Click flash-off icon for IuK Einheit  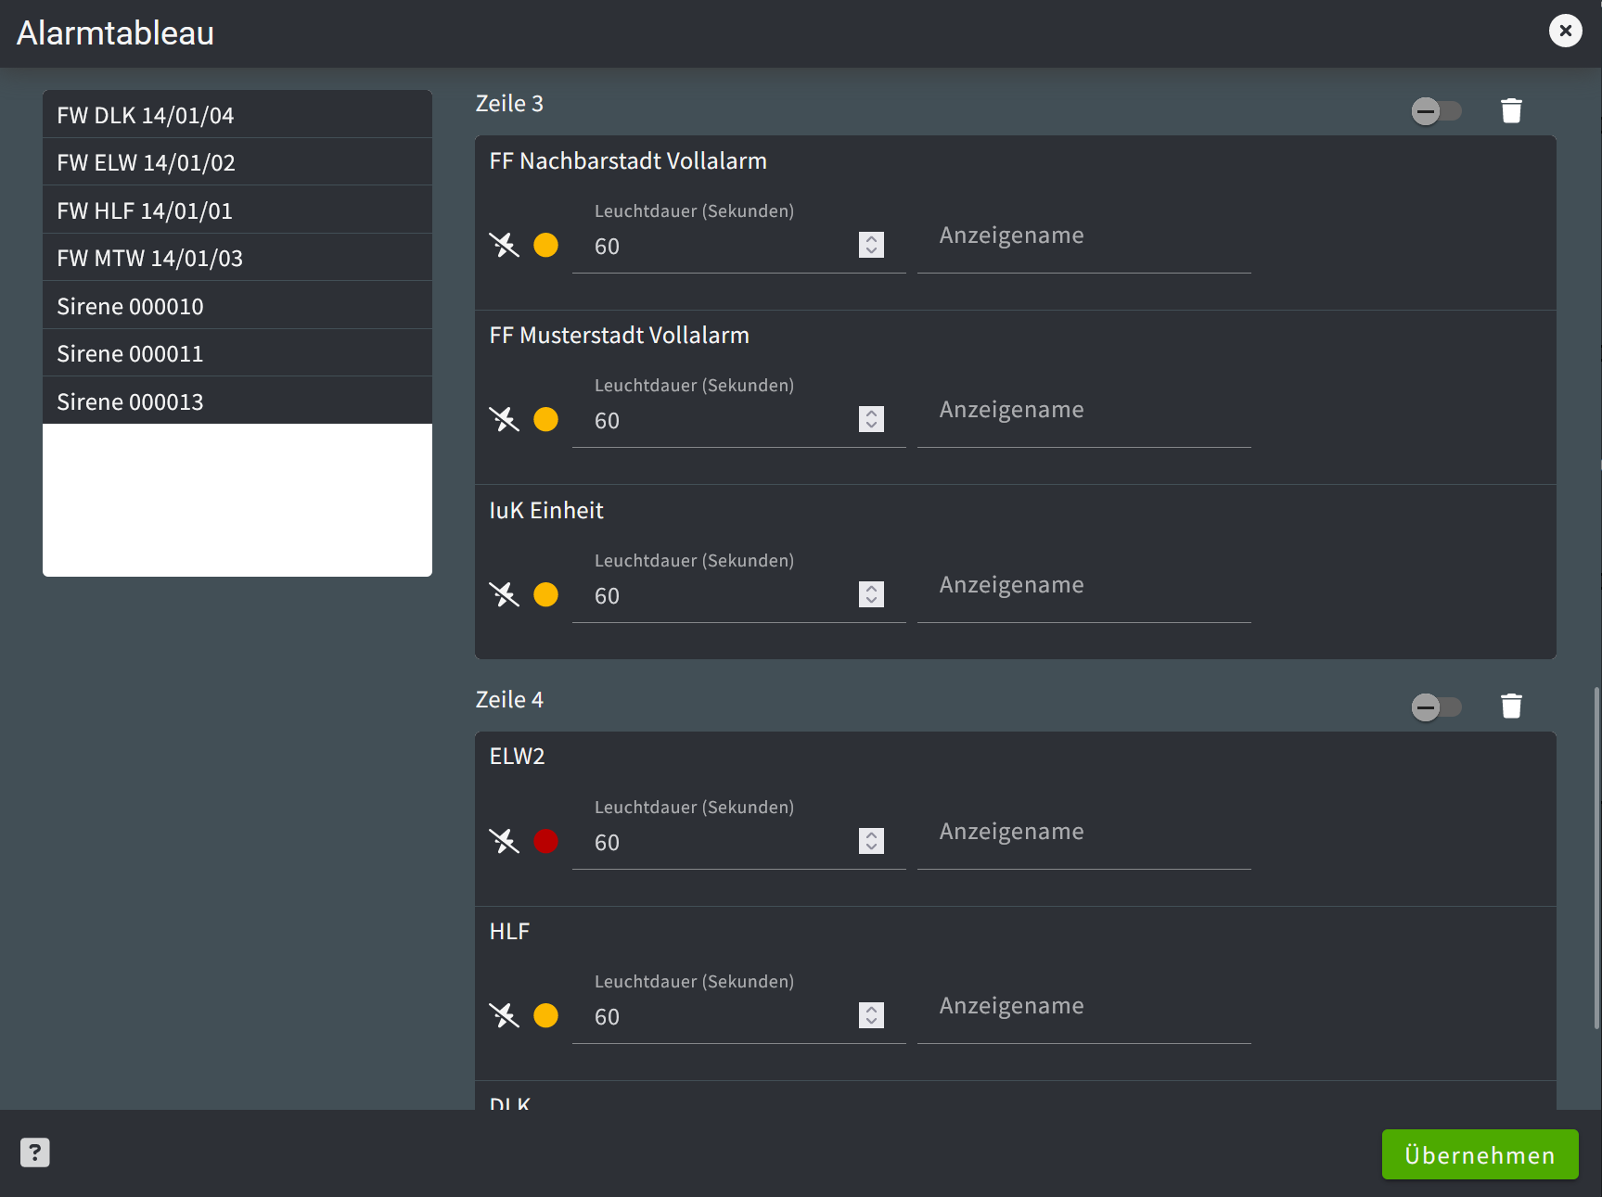(504, 594)
